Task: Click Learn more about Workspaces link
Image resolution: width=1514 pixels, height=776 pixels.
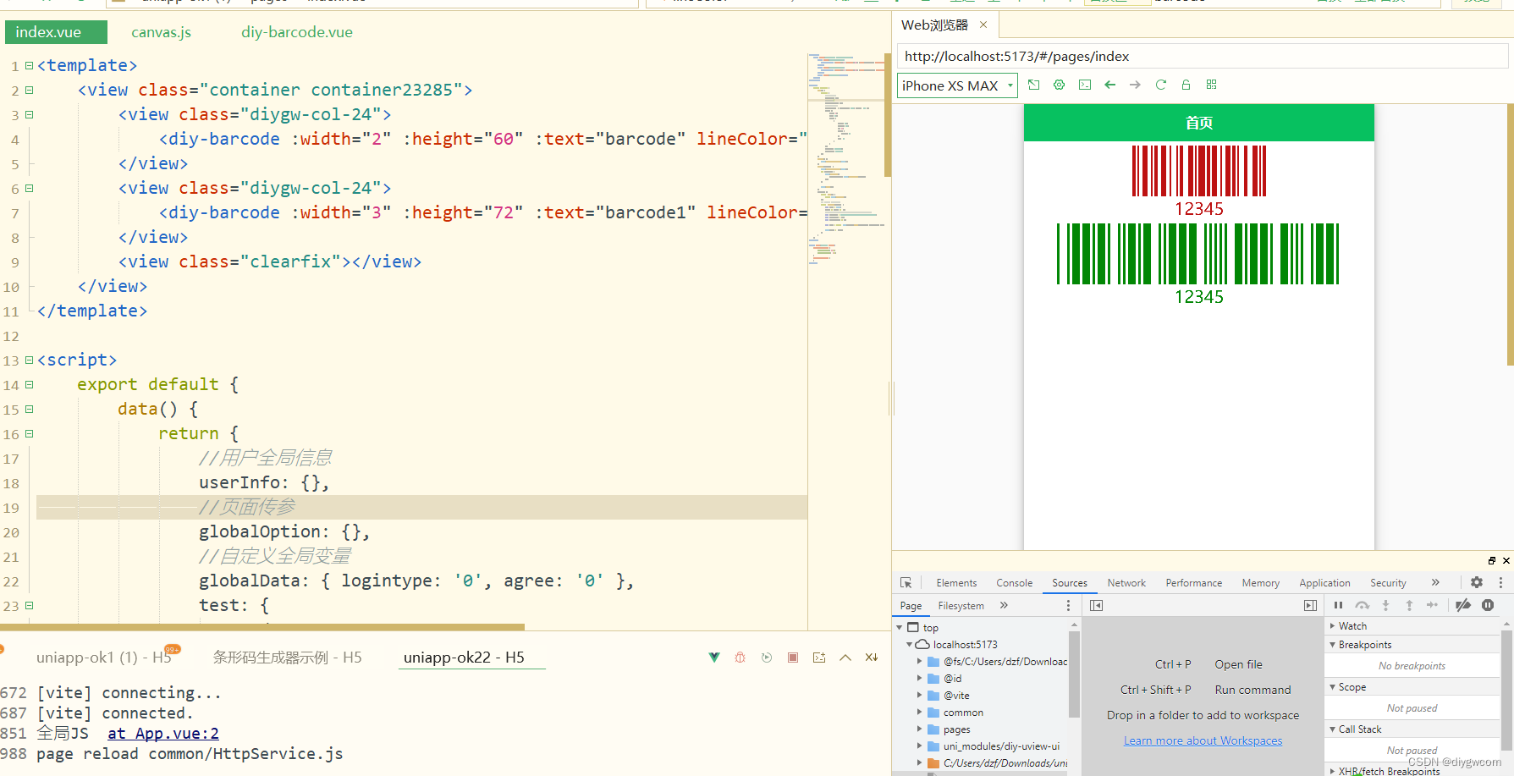Action: (1203, 740)
